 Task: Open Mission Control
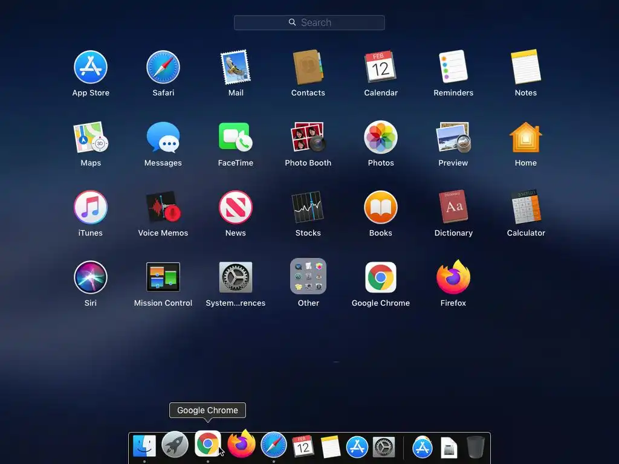(x=163, y=277)
